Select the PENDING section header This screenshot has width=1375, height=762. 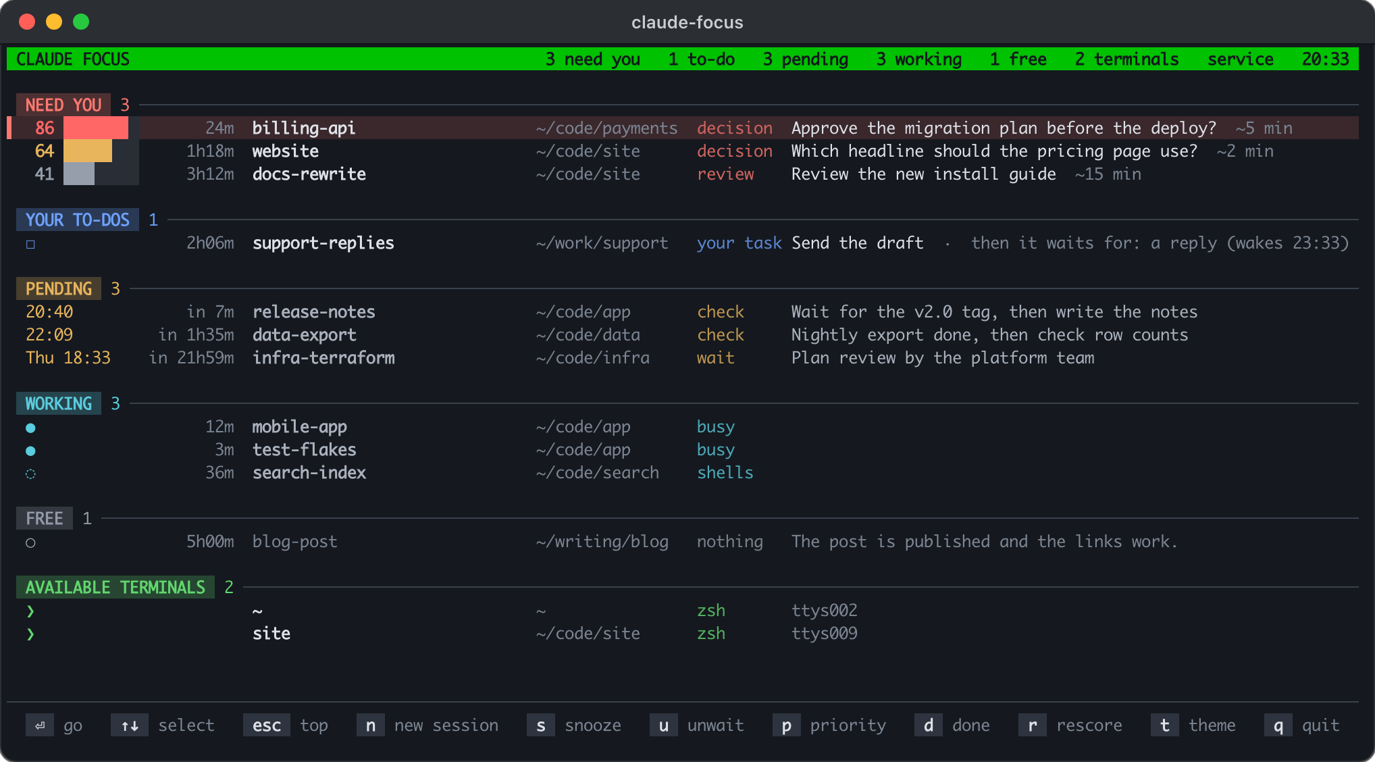click(x=59, y=288)
